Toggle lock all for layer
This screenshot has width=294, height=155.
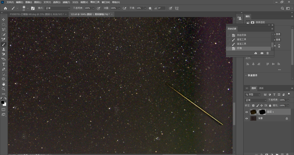pos(270,106)
